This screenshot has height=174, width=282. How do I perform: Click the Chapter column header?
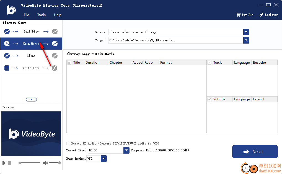(x=120, y=63)
